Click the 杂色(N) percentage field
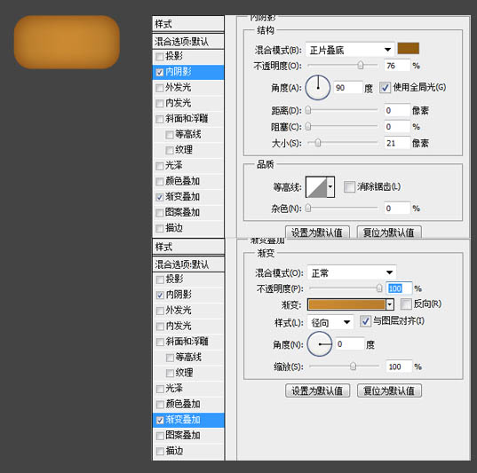 [397, 209]
